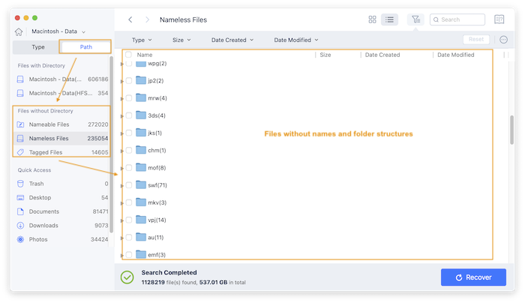Switch to the Type tab
Viewport: 525px width, 303px height.
click(x=37, y=47)
